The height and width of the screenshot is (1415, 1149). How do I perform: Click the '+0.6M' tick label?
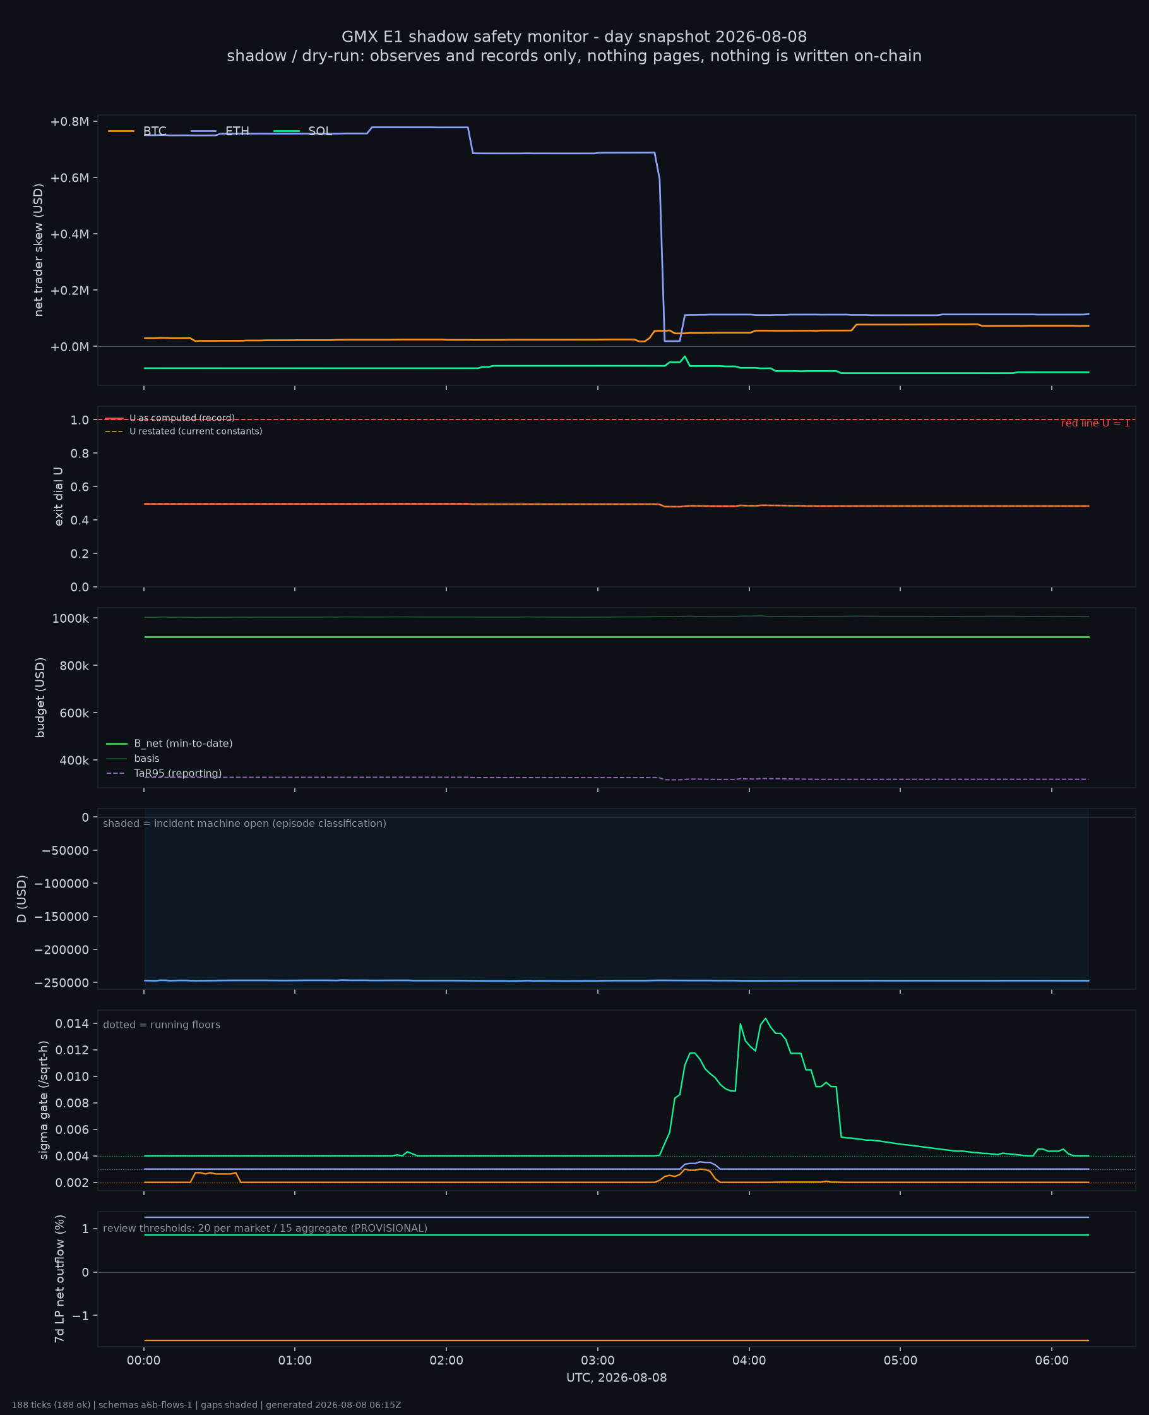pos(69,178)
